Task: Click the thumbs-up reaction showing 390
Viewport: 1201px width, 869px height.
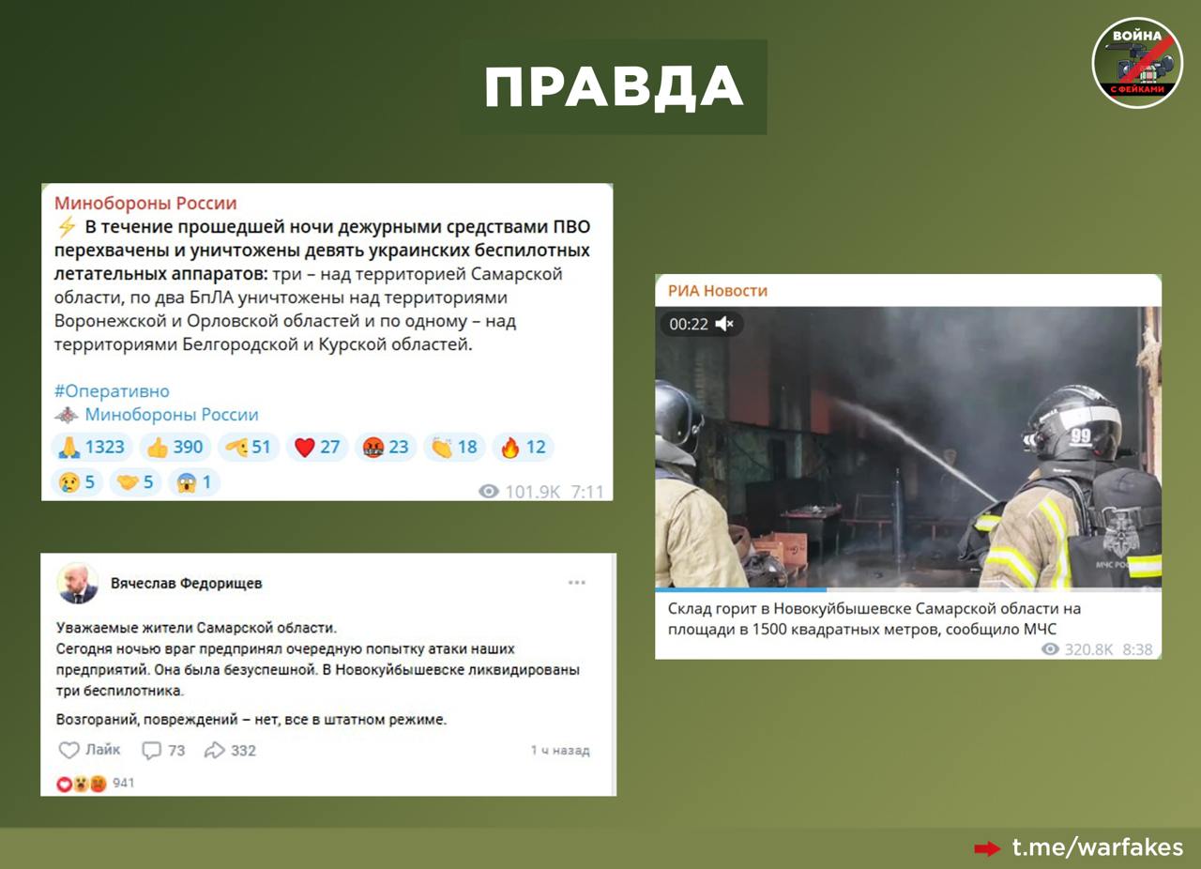Action: click(x=175, y=448)
